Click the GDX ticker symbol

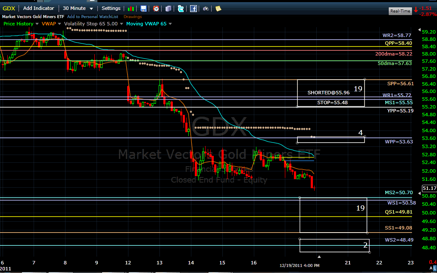click(x=9, y=8)
